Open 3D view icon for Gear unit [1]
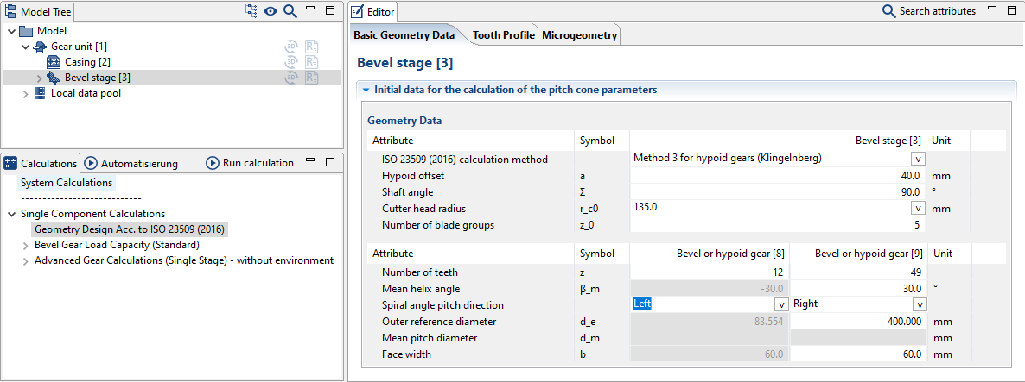The image size is (1025, 382). (293, 47)
